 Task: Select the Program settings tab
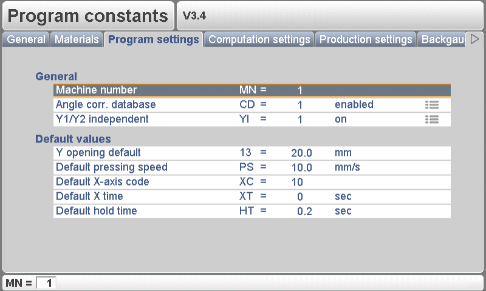point(154,39)
